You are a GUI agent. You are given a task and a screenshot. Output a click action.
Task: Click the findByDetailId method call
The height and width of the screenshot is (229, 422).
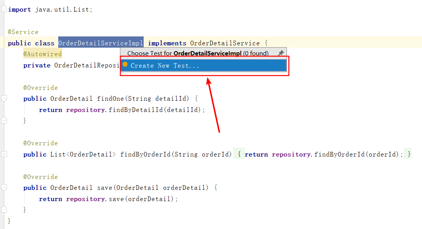pos(135,110)
